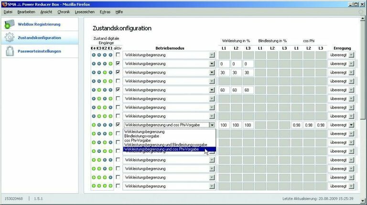Click the L1 Wirkleistung field showing 60

(x=224, y=90)
